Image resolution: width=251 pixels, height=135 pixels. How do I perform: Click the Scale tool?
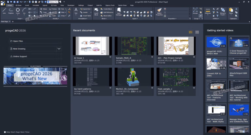click(x=53, y=16)
